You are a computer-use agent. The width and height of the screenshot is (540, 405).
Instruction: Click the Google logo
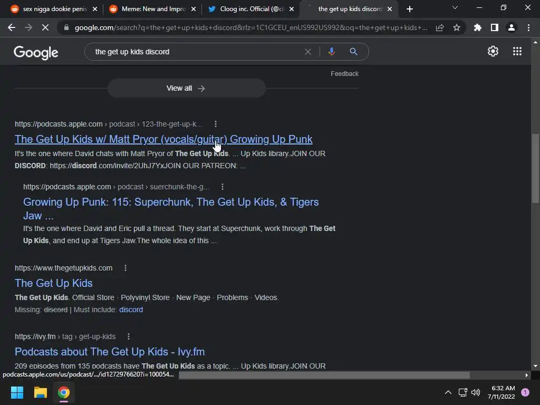[x=36, y=52]
